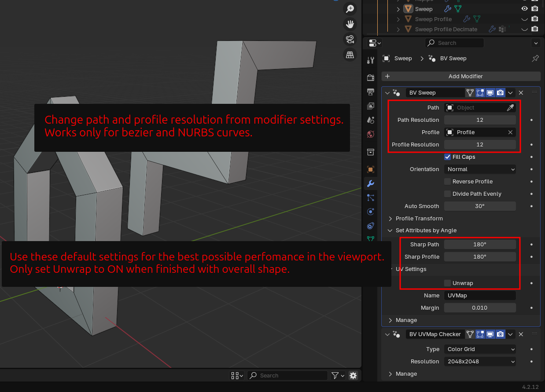
Task: Open the Resolution 2048x2048 dropdown
Action: pyautogui.click(x=480, y=362)
